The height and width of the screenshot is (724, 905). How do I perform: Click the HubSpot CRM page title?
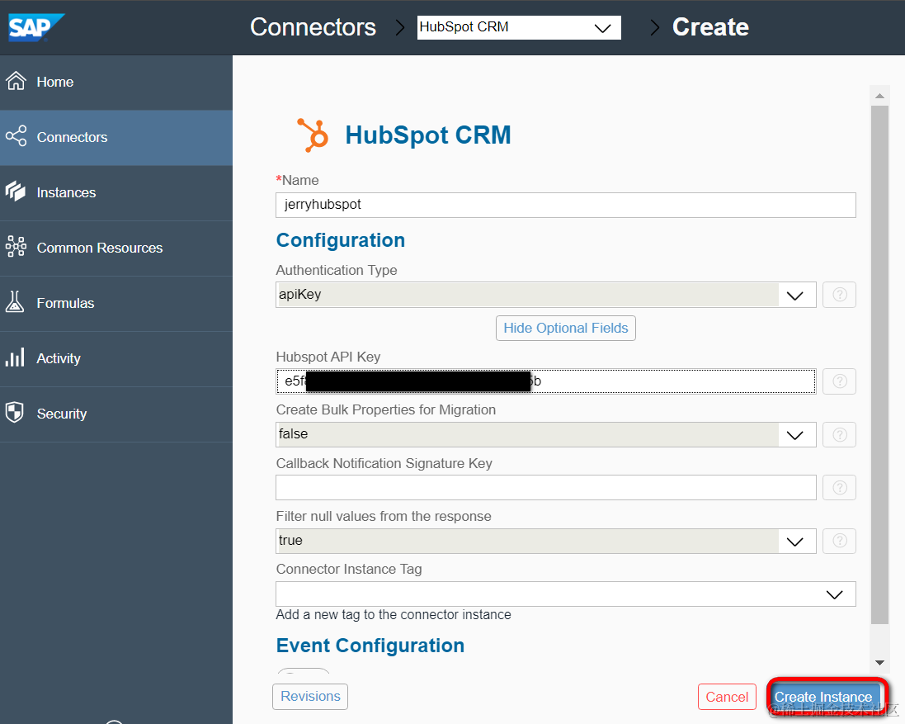tap(427, 135)
